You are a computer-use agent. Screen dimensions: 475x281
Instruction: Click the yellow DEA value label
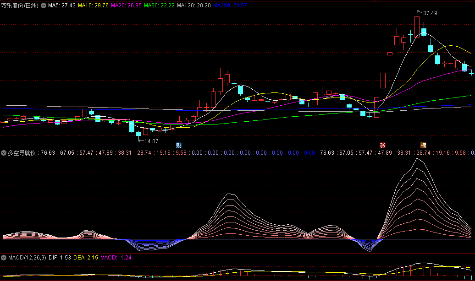click(85, 258)
